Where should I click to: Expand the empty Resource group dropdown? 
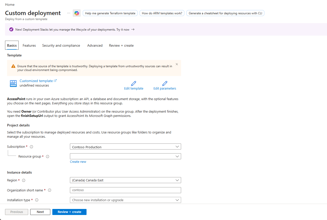pyautogui.click(x=126, y=156)
